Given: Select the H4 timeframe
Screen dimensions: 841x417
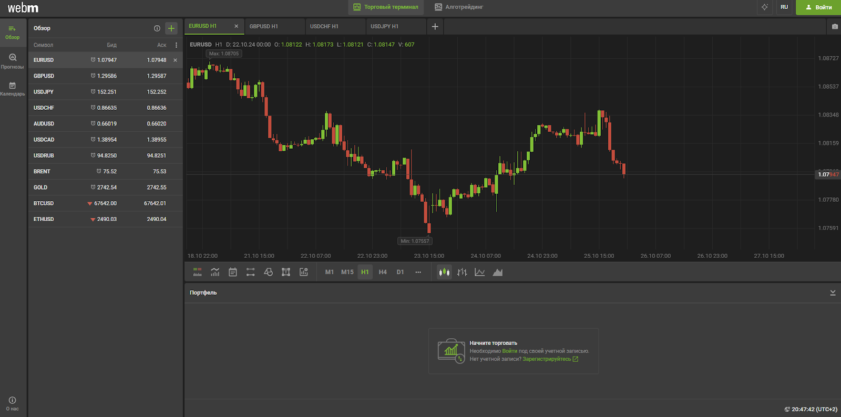Looking at the screenshot, I should click(x=383, y=272).
